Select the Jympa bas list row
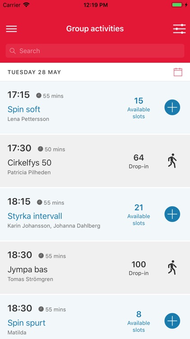Viewport: 190px width, 339px height. 95,268
